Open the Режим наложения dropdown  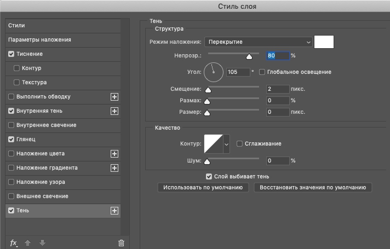coord(259,42)
